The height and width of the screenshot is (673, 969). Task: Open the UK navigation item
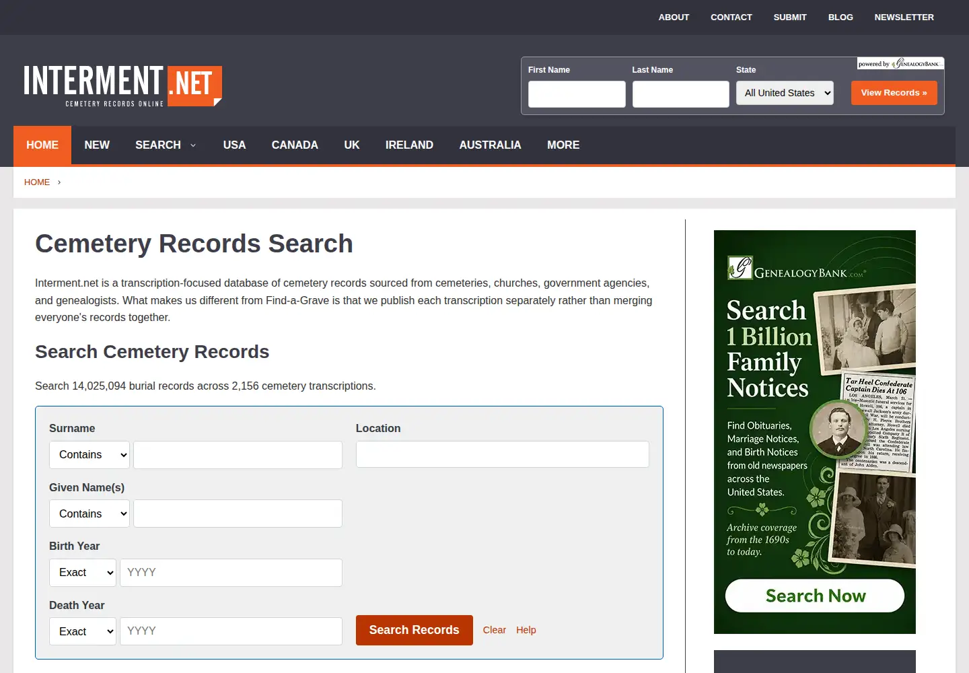tap(352, 145)
